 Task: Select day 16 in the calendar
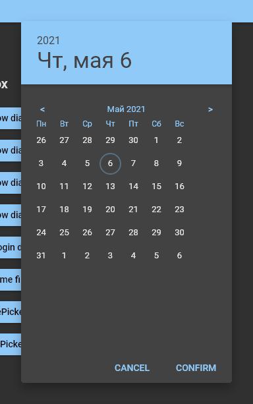(179, 187)
